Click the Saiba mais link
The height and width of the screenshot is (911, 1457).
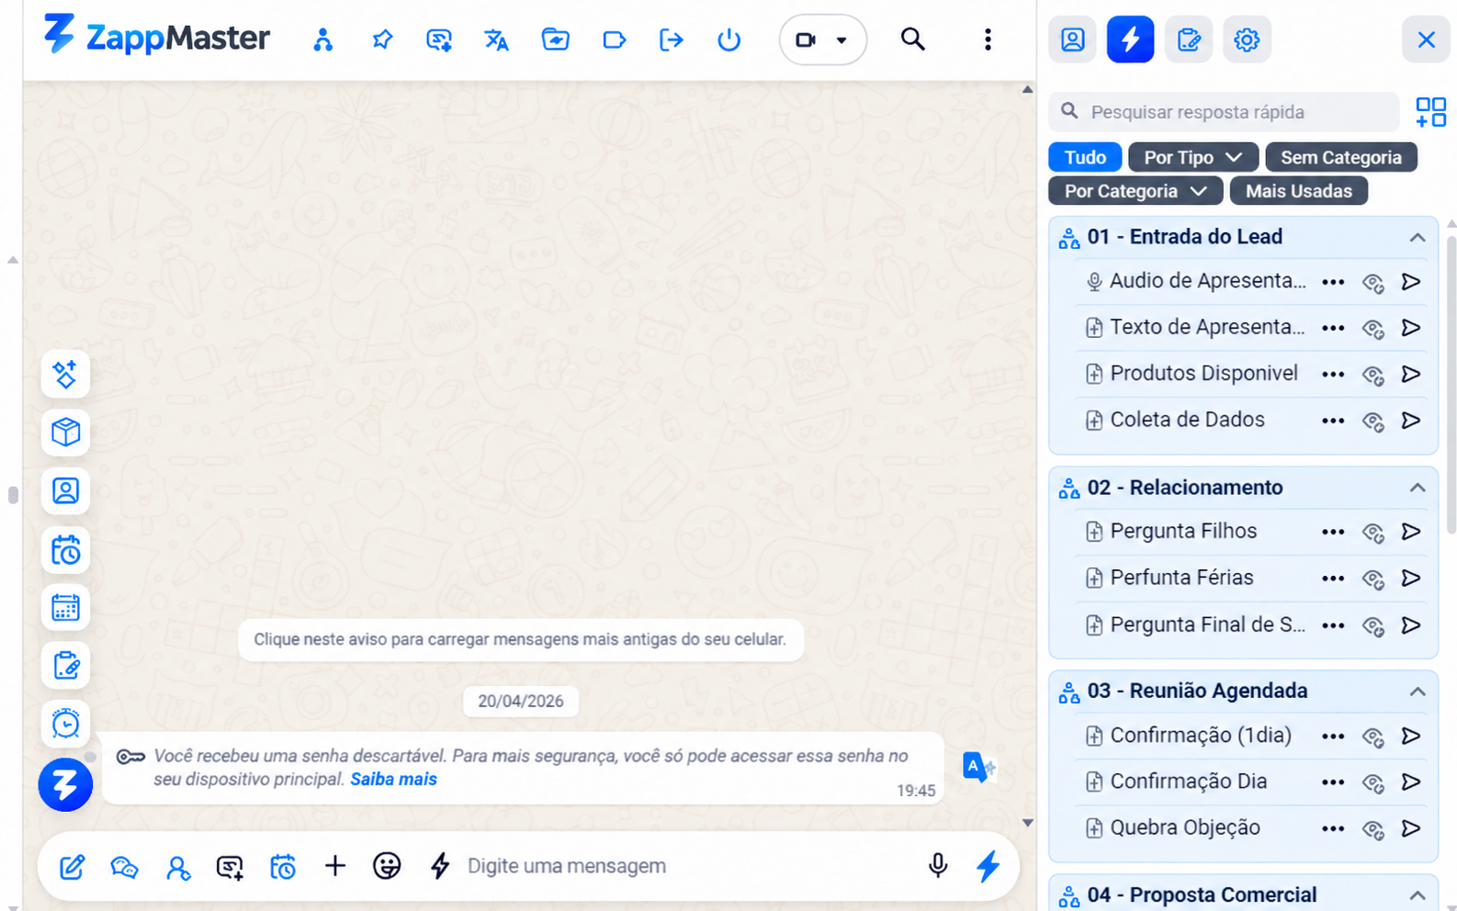[393, 779]
